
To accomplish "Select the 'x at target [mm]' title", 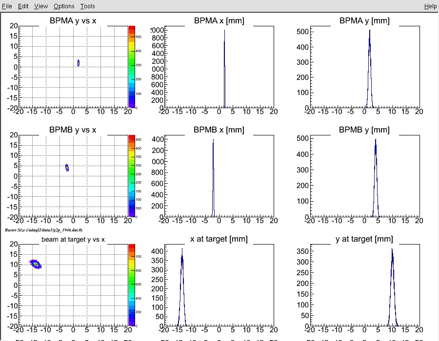I will [219, 239].
